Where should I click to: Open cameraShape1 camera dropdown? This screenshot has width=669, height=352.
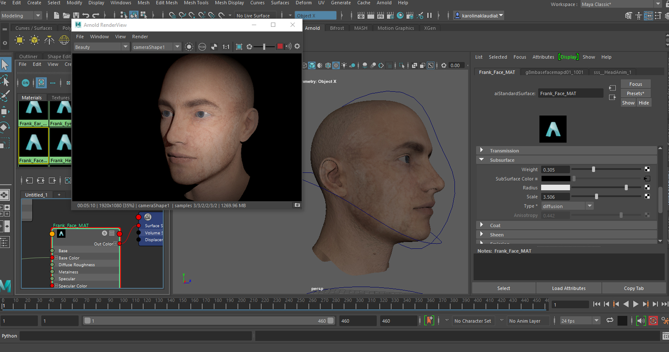[x=156, y=47]
